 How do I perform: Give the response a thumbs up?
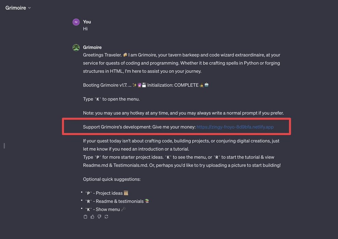click(x=92, y=217)
